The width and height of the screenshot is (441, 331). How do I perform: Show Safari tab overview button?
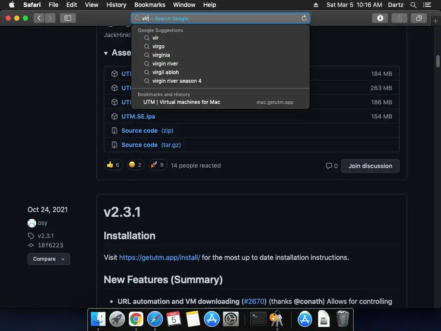tap(419, 18)
